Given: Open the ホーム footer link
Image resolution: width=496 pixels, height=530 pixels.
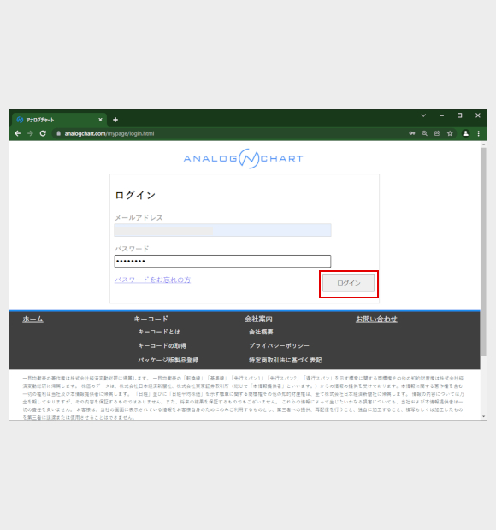Looking at the screenshot, I should tap(32, 319).
